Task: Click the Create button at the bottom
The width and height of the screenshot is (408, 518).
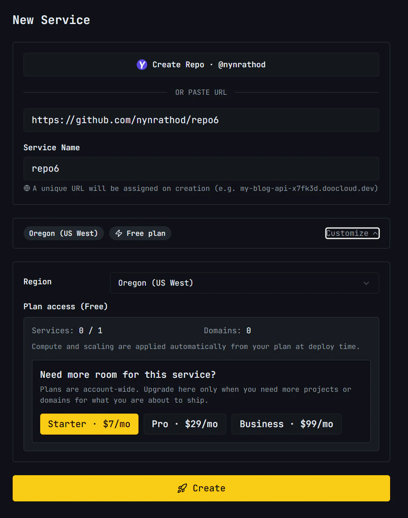Action: click(201, 488)
